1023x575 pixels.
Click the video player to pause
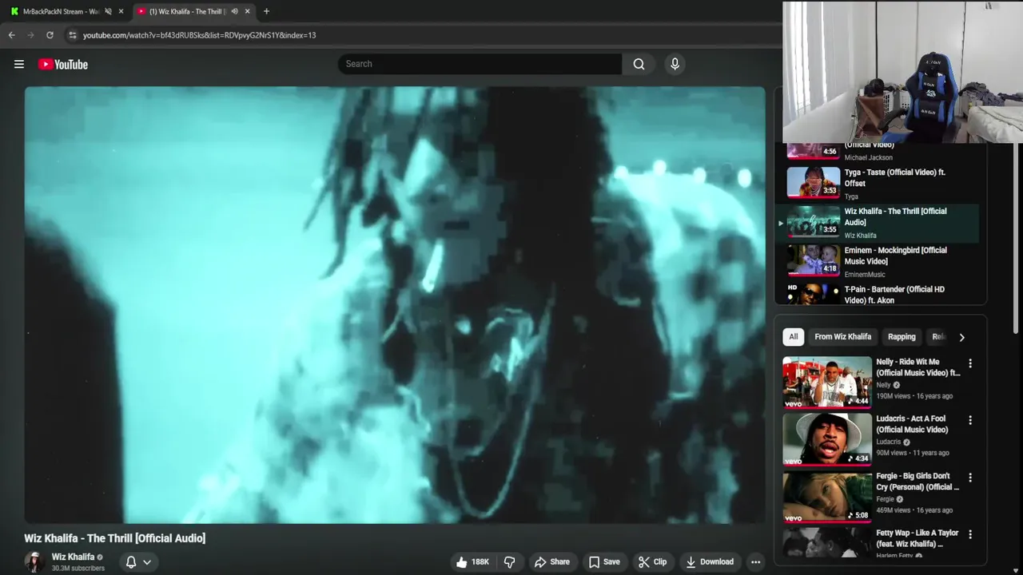(395, 304)
